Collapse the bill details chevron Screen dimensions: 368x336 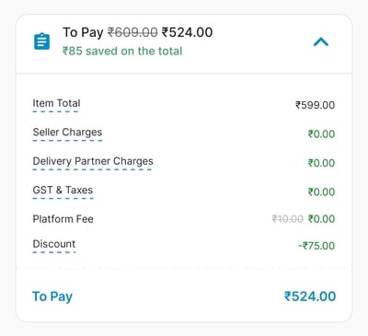click(x=321, y=41)
